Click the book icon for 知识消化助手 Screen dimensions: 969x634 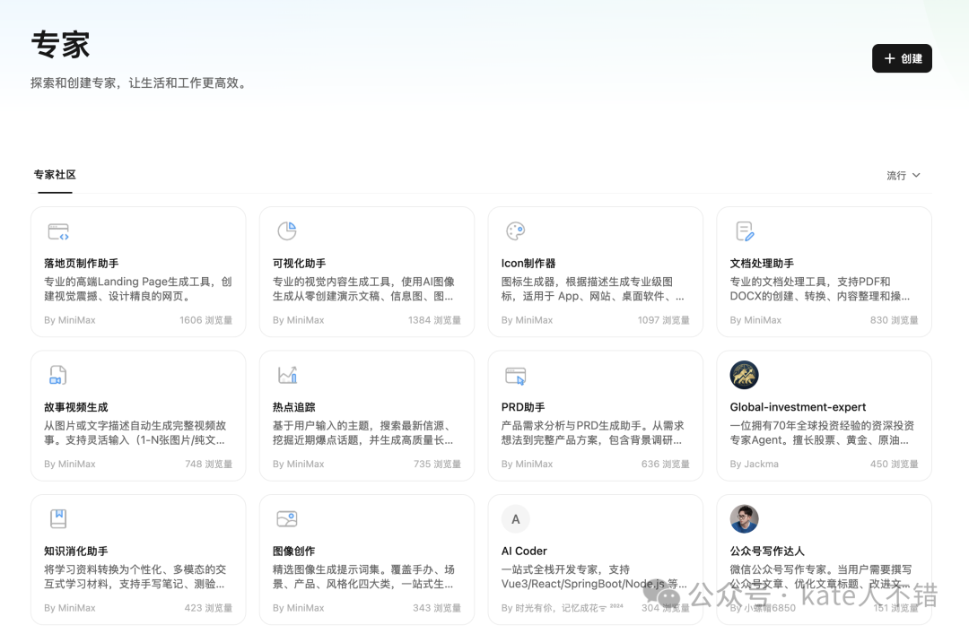click(57, 518)
